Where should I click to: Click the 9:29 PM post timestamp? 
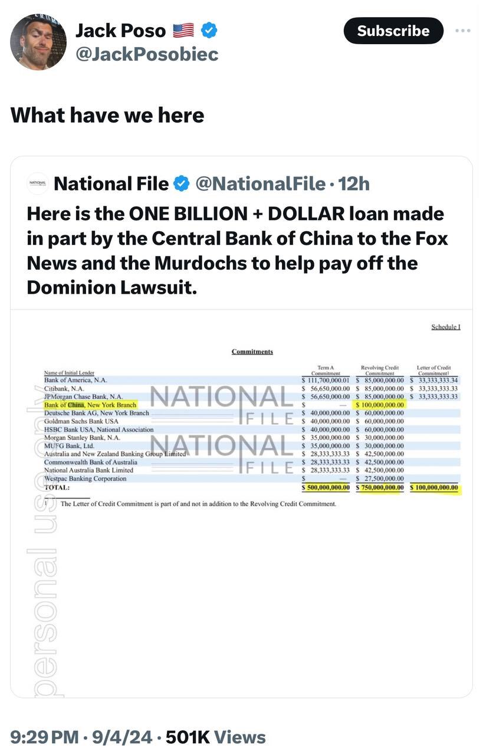click(x=45, y=737)
